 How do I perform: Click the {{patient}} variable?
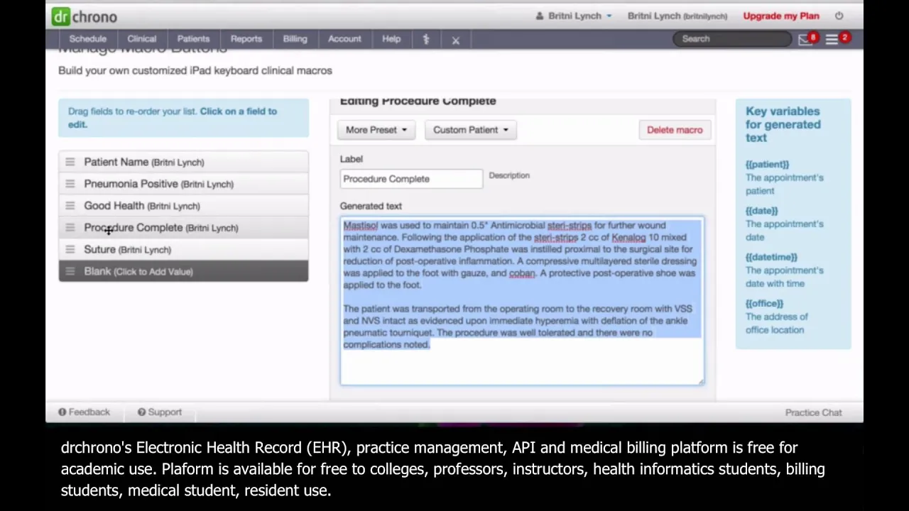coord(767,165)
